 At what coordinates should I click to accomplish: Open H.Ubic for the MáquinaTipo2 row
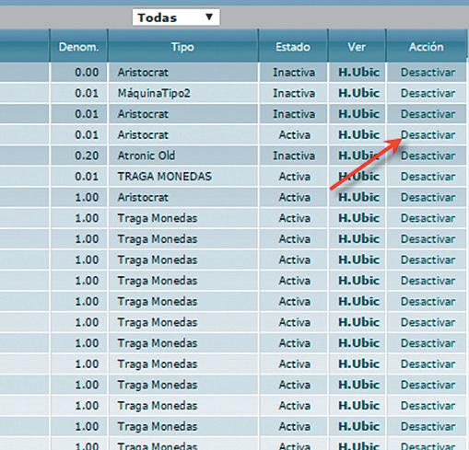(x=358, y=93)
